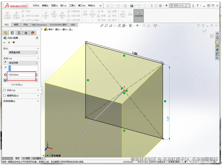Image resolution: width=222 pixels, height=166 pixels.
Task: Select the DisplayManager color-ball panel icon
Action: 33,33
